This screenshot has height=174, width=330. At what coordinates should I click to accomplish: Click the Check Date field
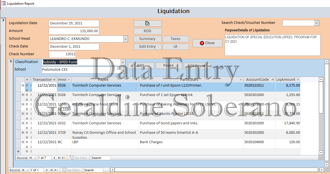(74, 47)
